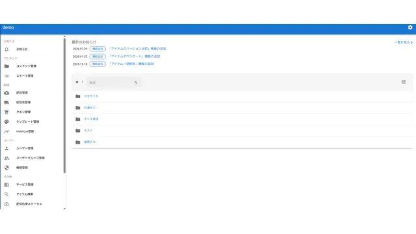
Task: Open the 共通タグ folder link
Action: [90, 108]
